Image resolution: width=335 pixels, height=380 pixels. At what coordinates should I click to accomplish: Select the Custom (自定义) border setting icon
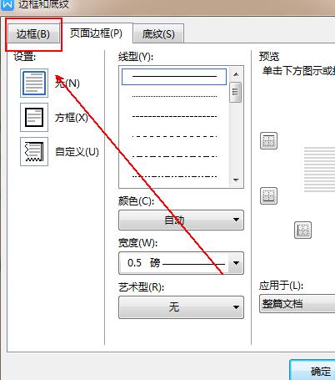coord(34,151)
